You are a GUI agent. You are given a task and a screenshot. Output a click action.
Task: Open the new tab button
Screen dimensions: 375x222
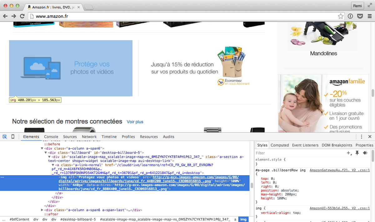tap(88, 7)
